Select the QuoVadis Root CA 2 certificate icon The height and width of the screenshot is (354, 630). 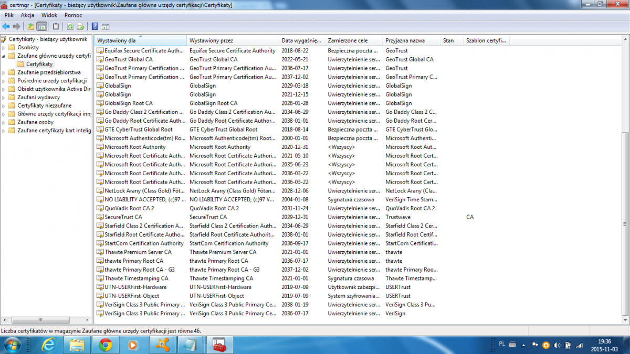100,208
